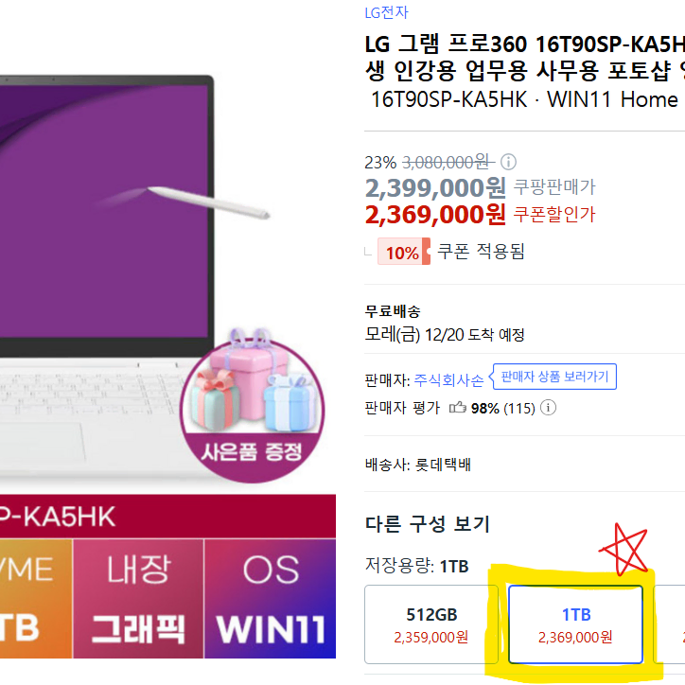
Task: Click the info icon beside the 3,080,000원 original price
Action: tap(508, 162)
